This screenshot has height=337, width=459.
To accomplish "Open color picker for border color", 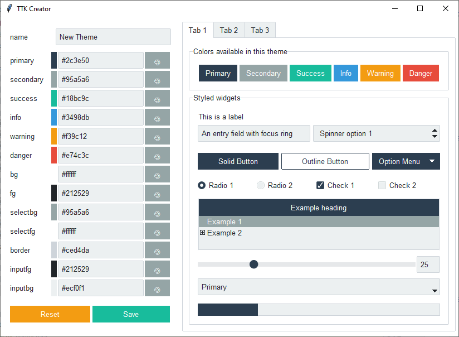I will [x=157, y=250].
